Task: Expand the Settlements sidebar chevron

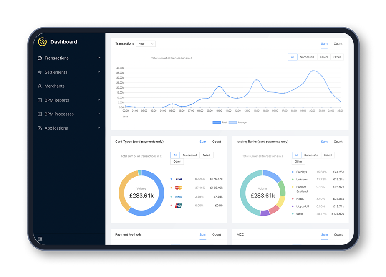Action: tap(99, 72)
